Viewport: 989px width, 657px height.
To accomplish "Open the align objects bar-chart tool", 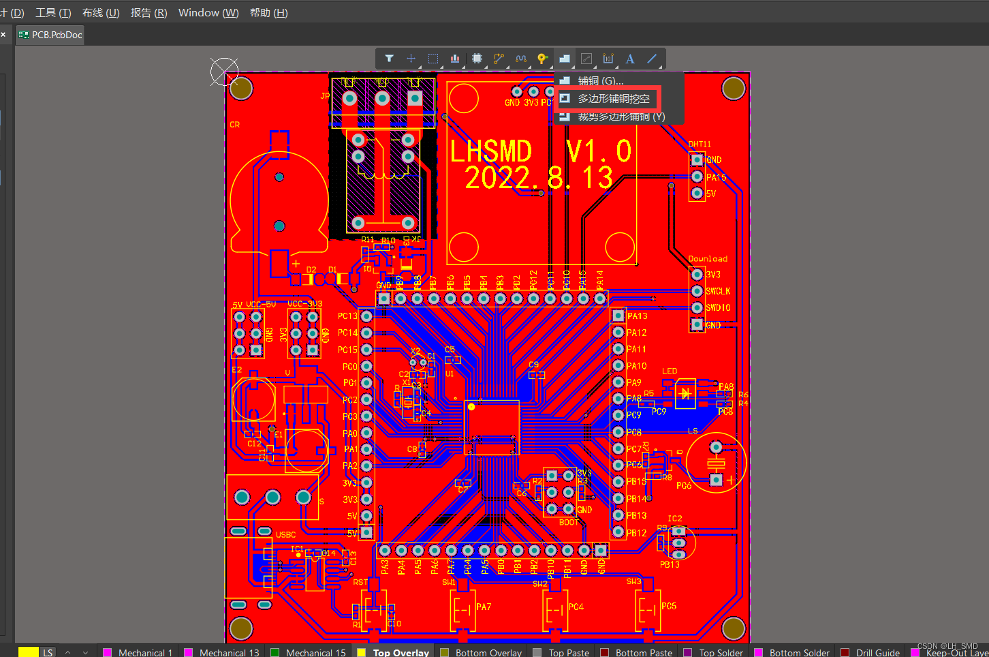I will point(455,59).
